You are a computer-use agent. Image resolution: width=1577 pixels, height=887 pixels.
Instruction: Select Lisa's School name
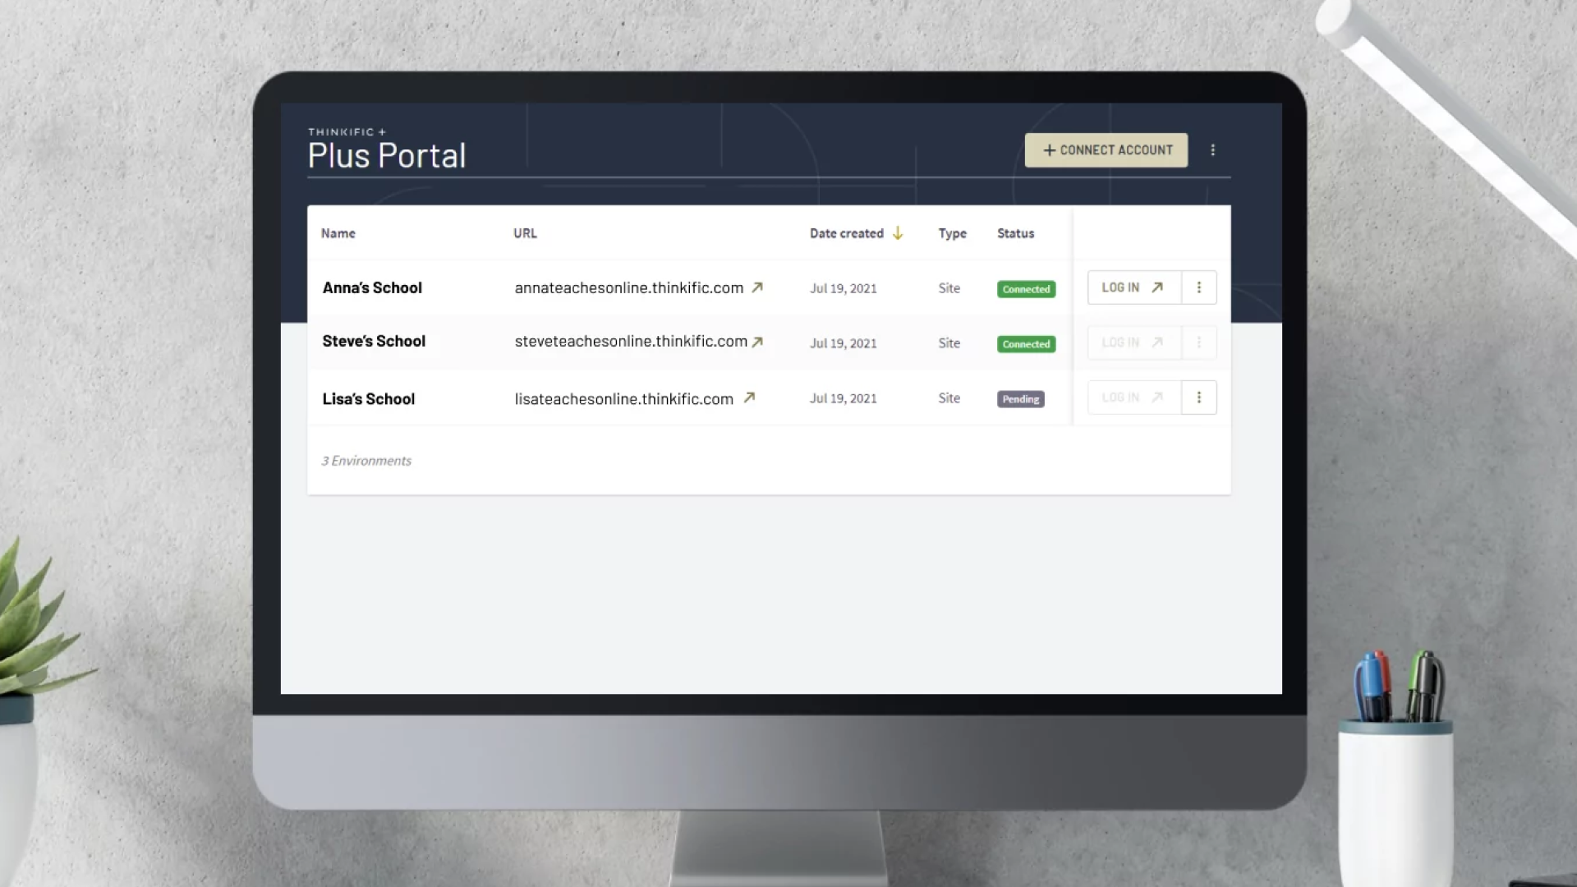click(368, 399)
